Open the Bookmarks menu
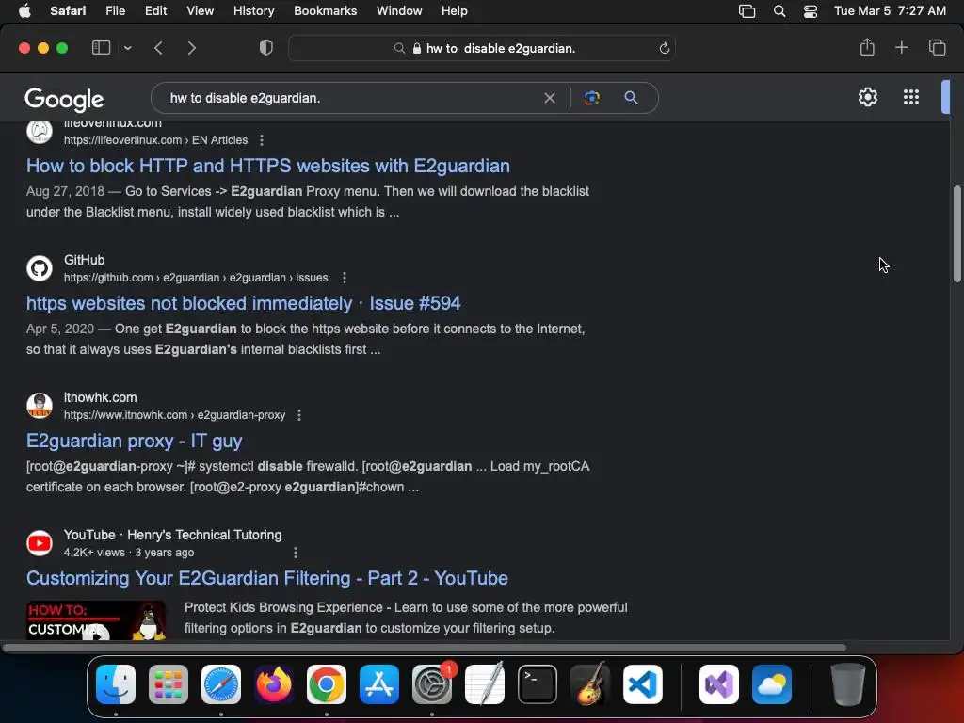Viewport: 964px width, 723px height. point(325,10)
